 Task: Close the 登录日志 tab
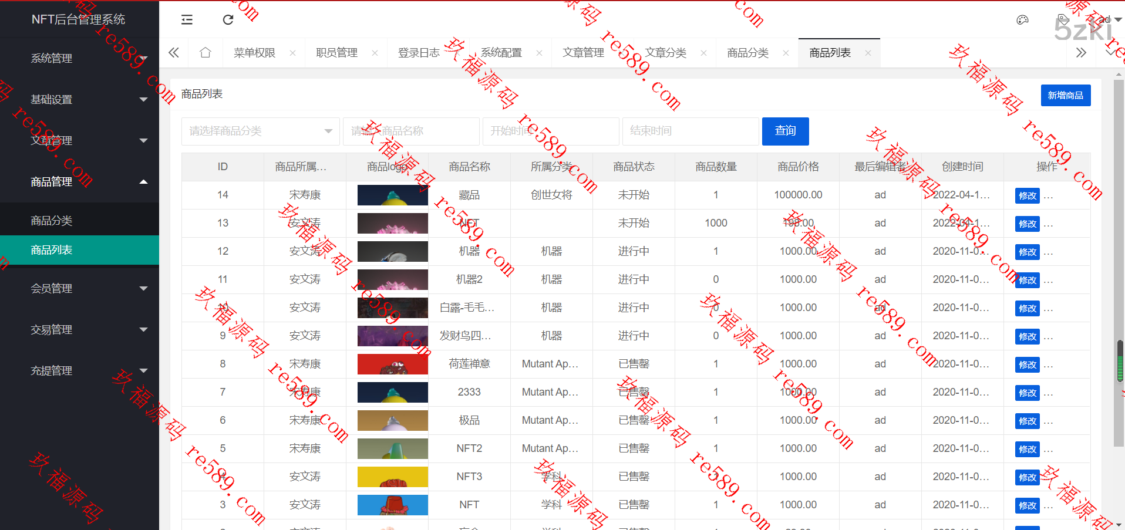point(457,52)
